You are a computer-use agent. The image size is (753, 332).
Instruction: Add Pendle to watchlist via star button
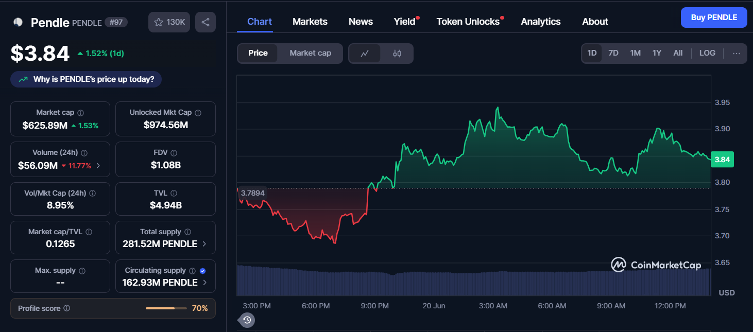[169, 22]
